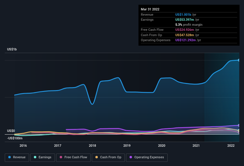The width and height of the screenshot is (244, 166).
Task: Click the US$121.292m operating expenses value
Action: (x=185, y=40)
